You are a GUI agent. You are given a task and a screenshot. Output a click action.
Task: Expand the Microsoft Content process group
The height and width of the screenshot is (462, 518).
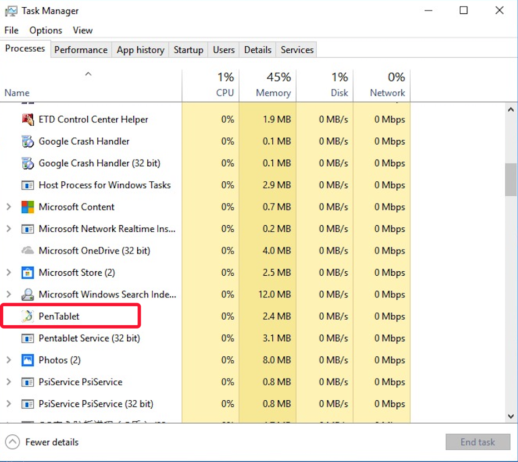8,207
